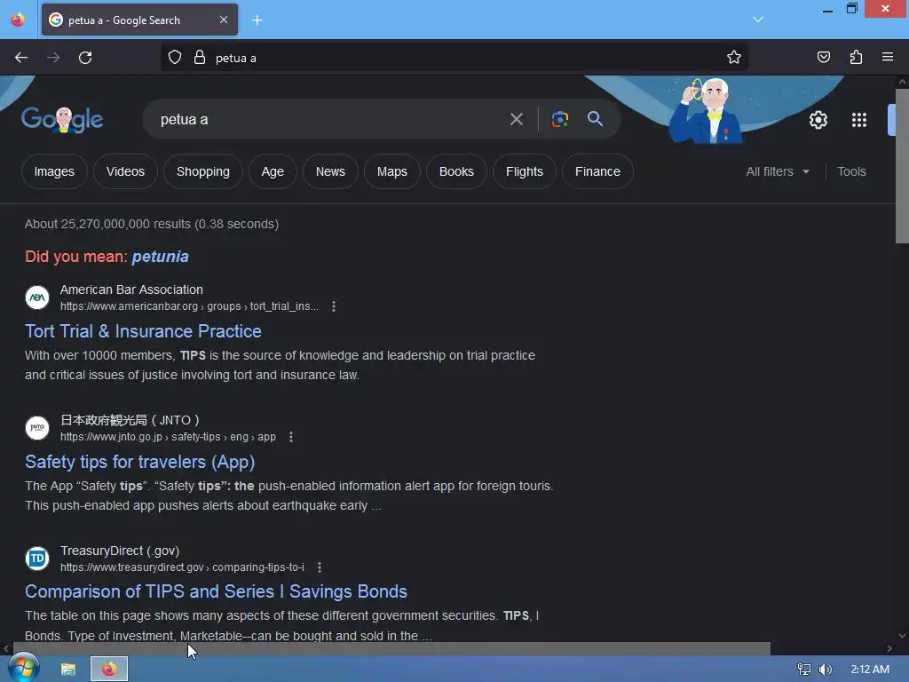Click the treasurydirect.gov URL breadcrumb
The height and width of the screenshot is (682, 909).
click(x=182, y=567)
